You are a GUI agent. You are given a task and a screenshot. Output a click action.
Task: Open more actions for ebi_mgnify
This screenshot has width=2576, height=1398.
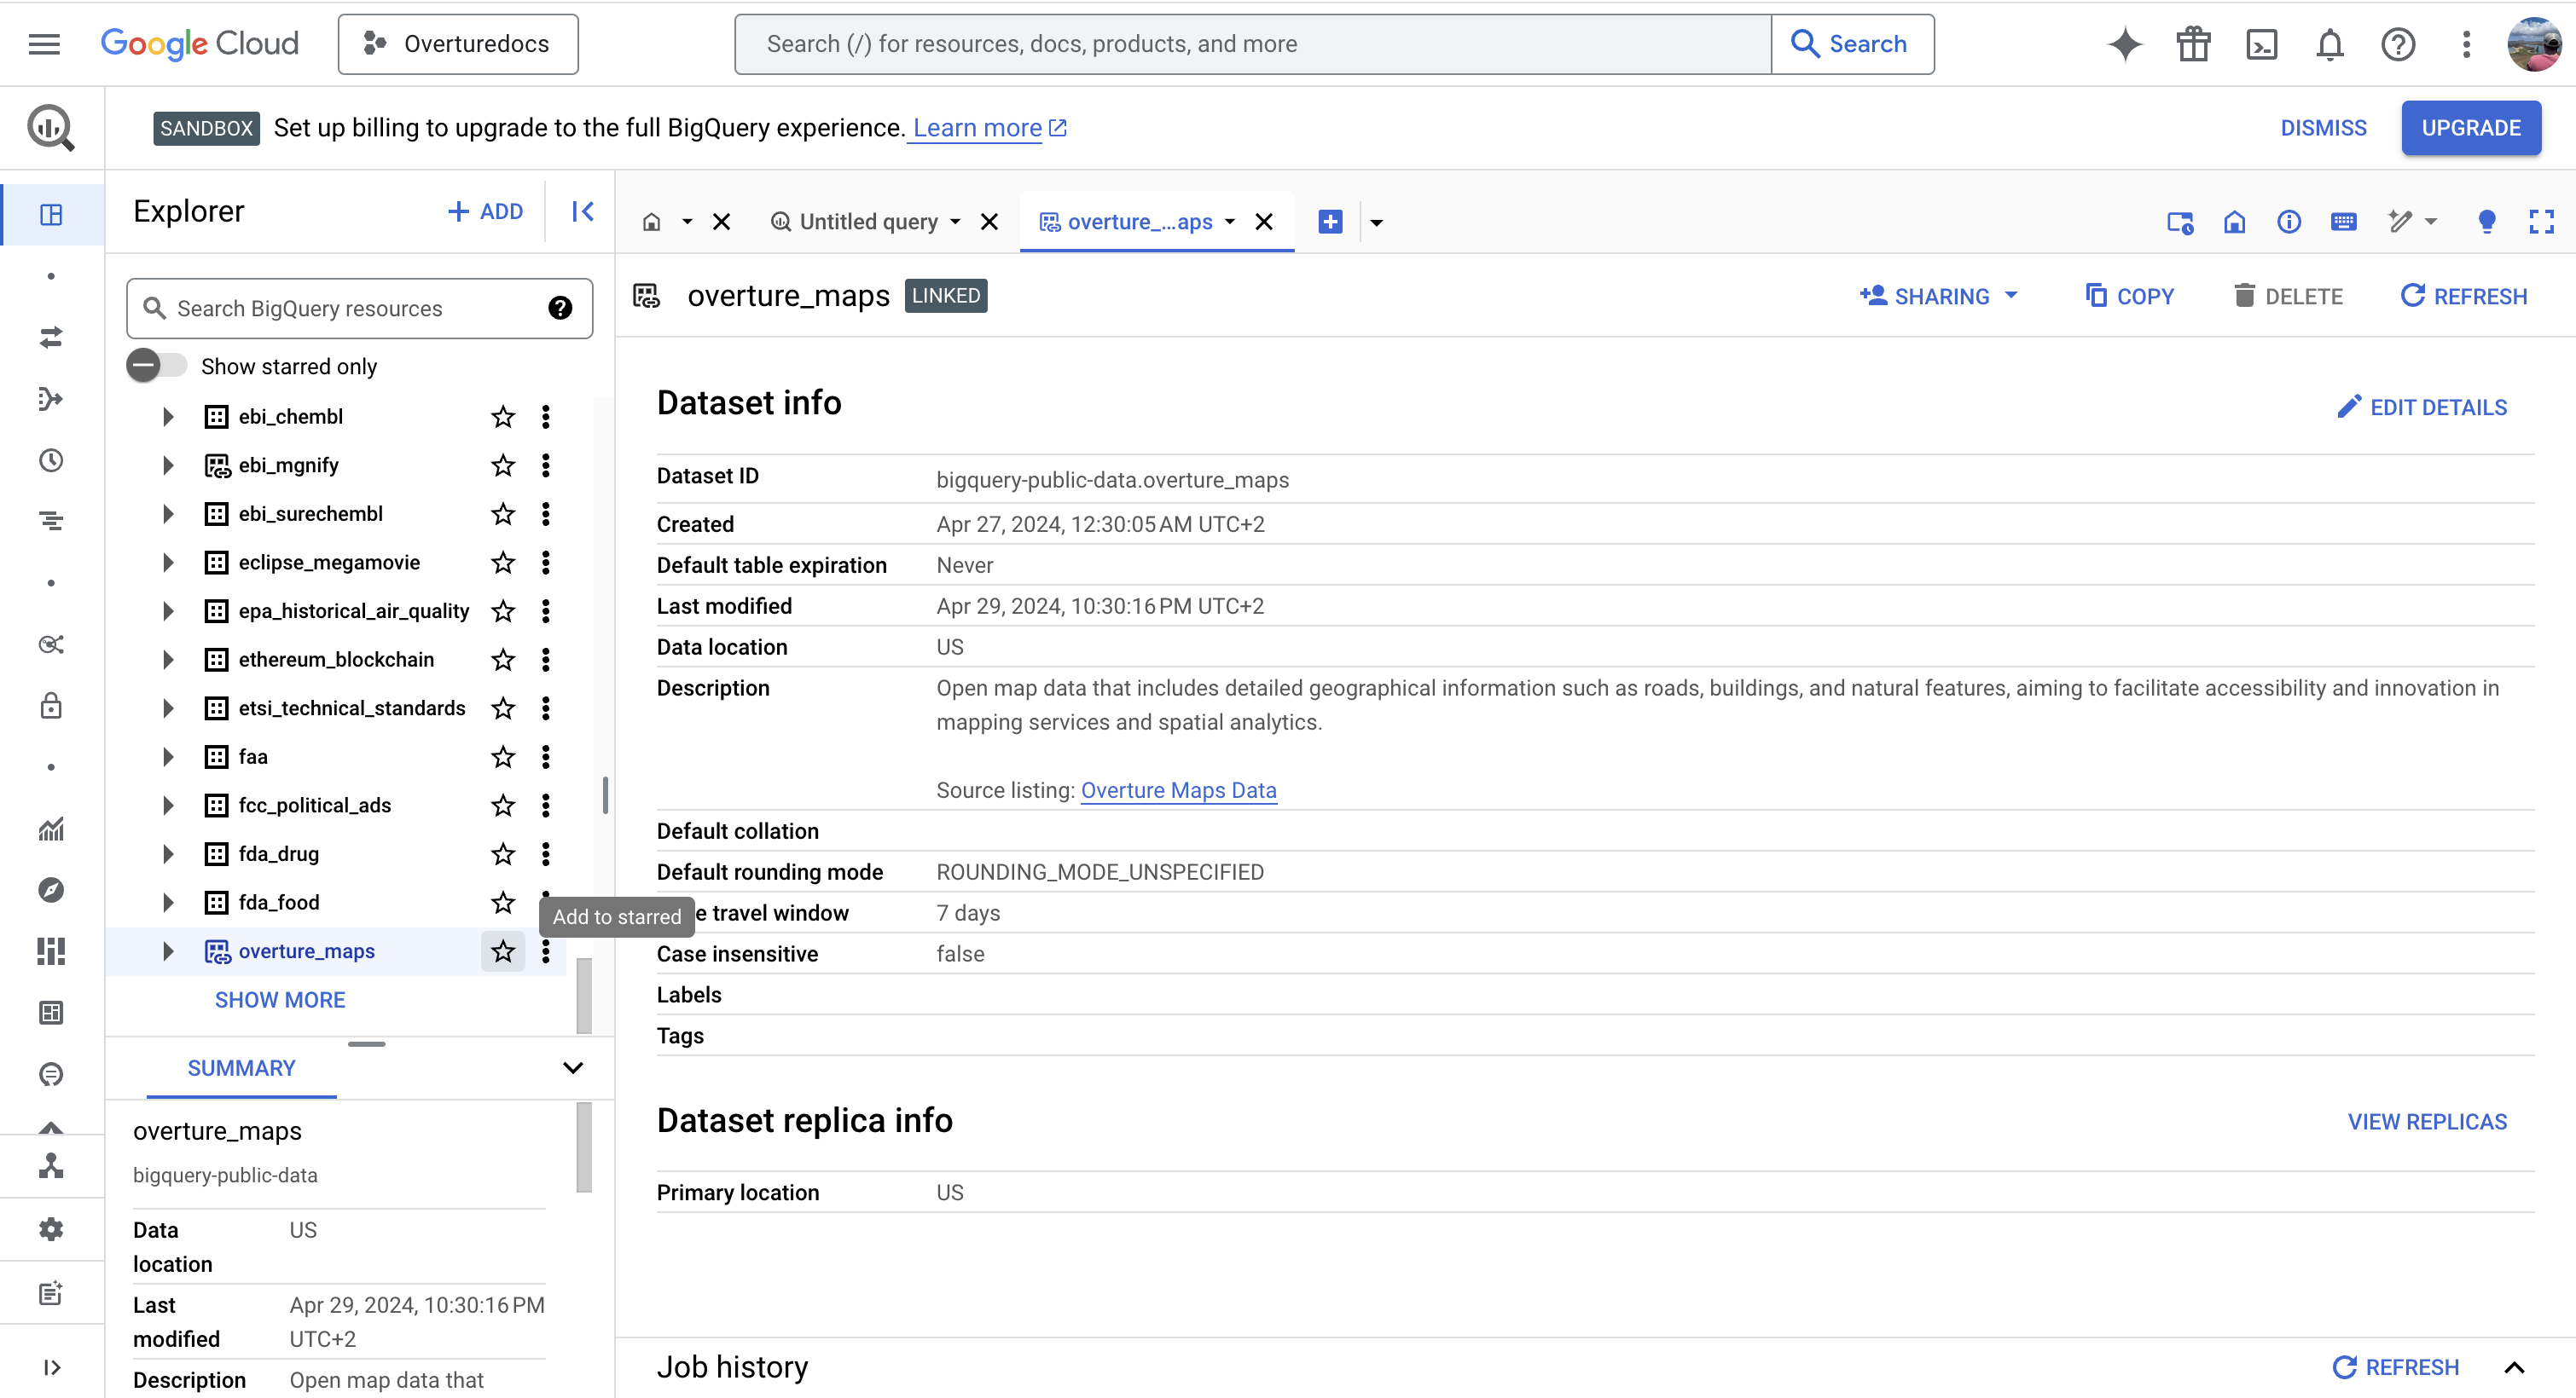click(546, 465)
